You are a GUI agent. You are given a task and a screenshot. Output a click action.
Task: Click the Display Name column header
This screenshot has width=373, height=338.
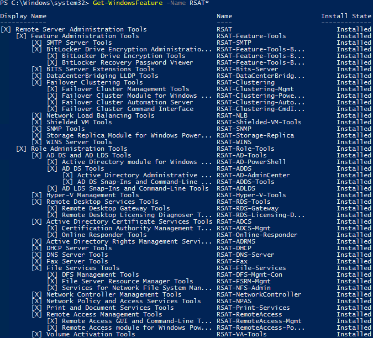23,16
